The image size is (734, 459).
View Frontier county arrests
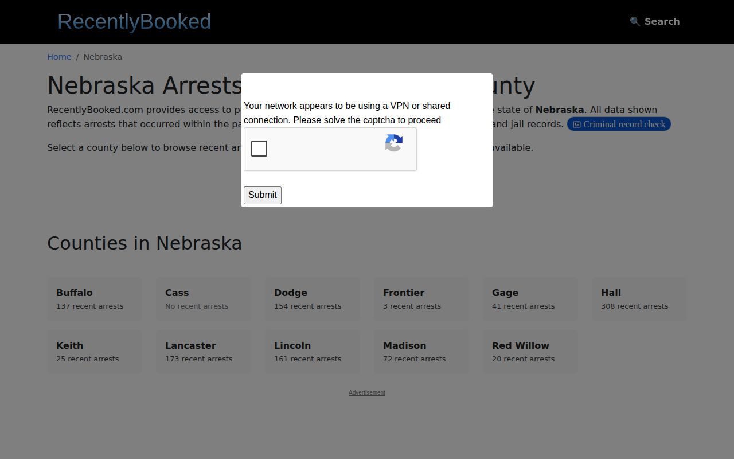[x=421, y=299]
